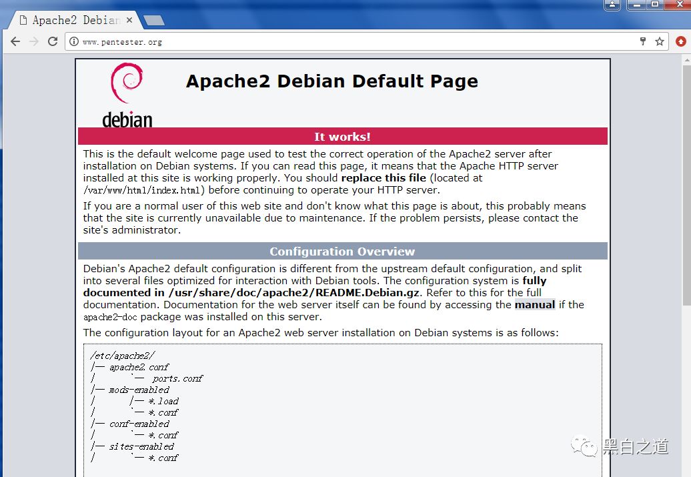The width and height of the screenshot is (691, 477).
Task: Minimize the browser window
Action: pos(637,5)
